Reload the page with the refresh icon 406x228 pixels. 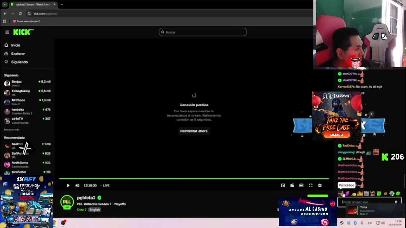point(20,14)
